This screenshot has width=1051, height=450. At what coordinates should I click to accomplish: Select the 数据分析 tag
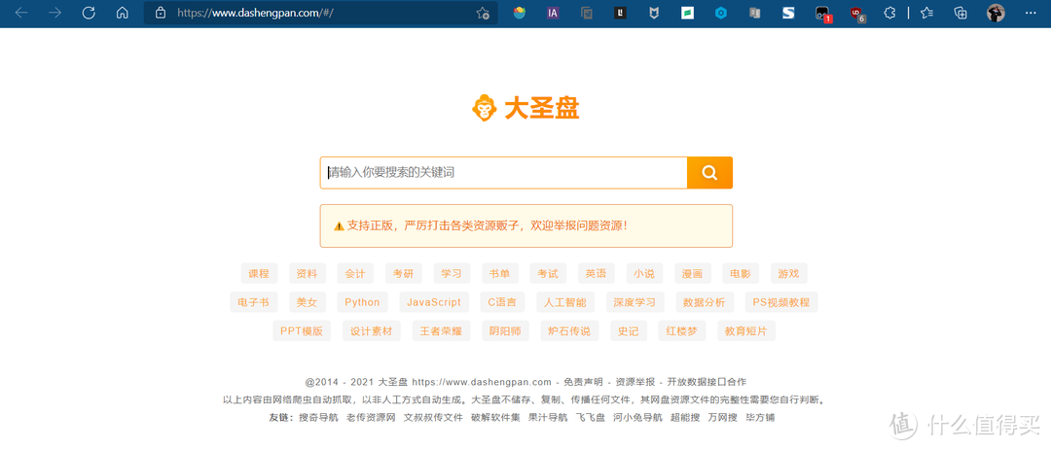(705, 302)
